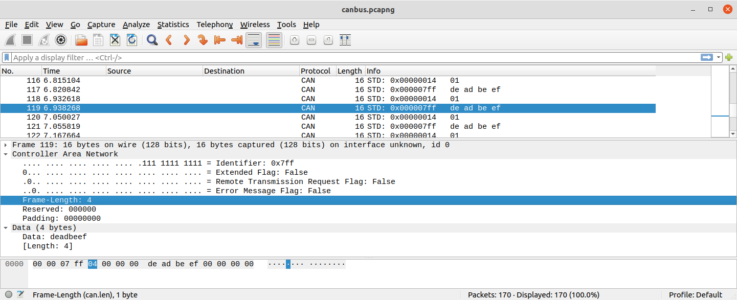Restart the current capture
This screenshot has height=300, width=737.
point(44,40)
